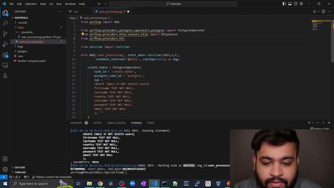Open Task View on the taskbar
Viewport: 334px width, 188px height.
(78, 183)
